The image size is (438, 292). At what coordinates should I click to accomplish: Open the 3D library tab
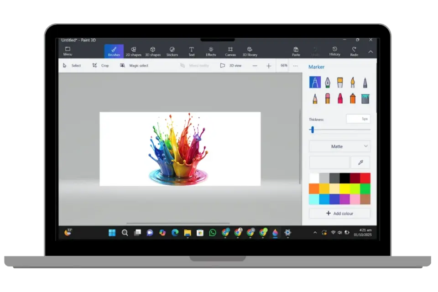250,51
